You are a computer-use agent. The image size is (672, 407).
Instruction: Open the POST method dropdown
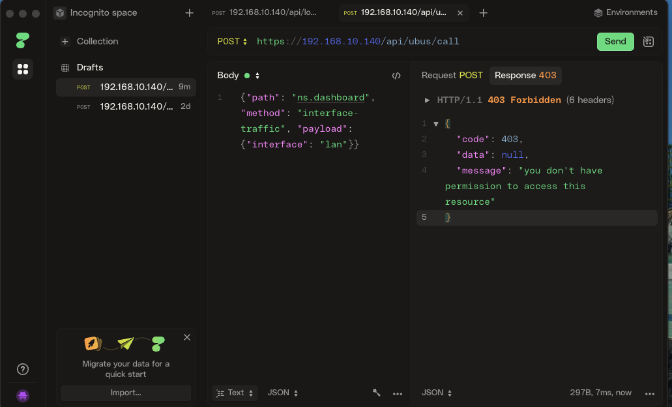click(232, 42)
